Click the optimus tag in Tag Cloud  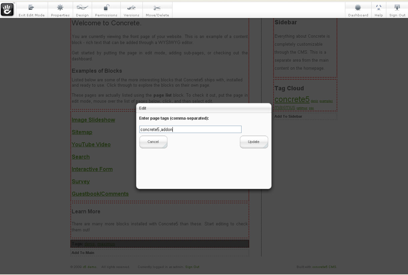click(302, 108)
